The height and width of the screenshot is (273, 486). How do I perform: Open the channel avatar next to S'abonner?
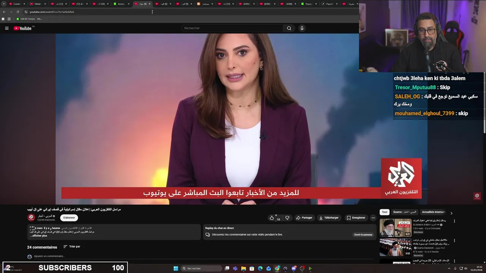click(31, 217)
